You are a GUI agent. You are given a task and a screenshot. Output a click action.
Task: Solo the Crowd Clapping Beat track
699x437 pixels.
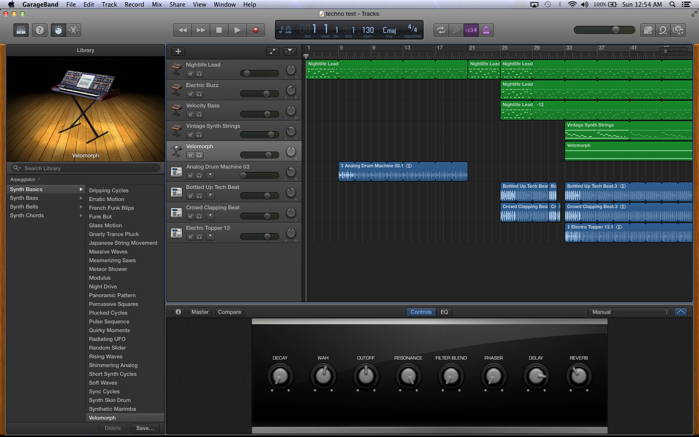199,216
